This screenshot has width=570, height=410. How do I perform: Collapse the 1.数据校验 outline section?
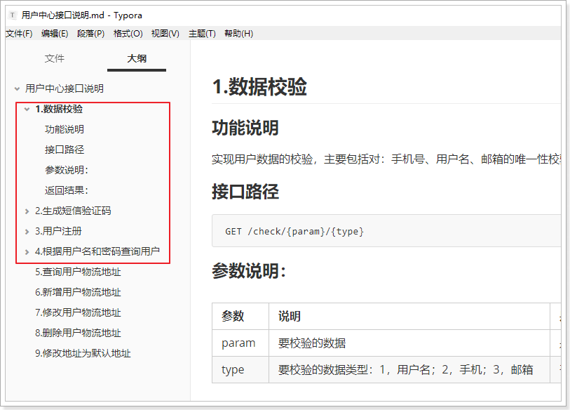(x=27, y=110)
